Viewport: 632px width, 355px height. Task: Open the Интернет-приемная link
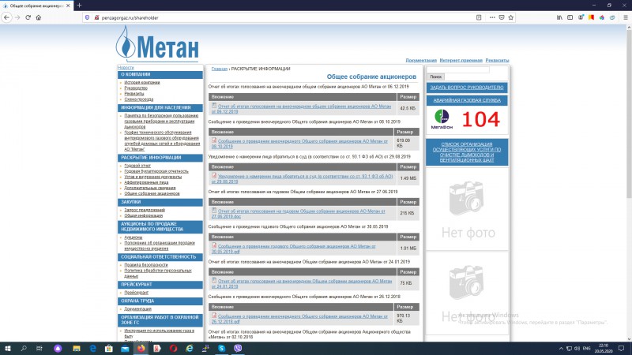pyautogui.click(x=461, y=61)
